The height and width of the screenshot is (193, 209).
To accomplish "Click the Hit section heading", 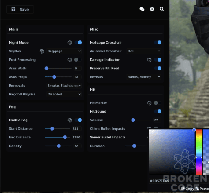I will 93,90.
